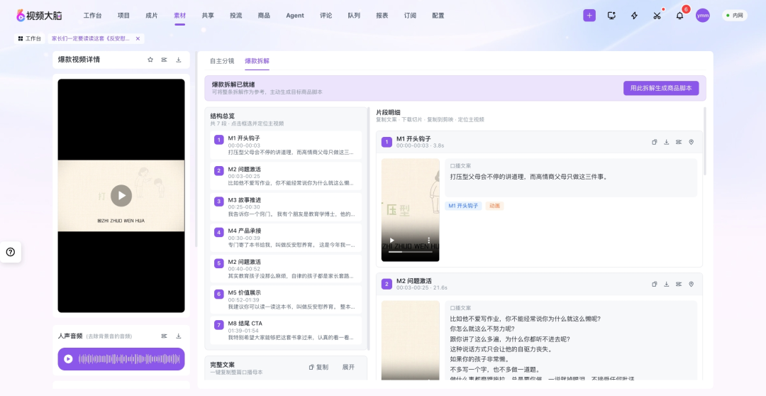Open Agent in top navigation
766x396 pixels.
point(295,16)
